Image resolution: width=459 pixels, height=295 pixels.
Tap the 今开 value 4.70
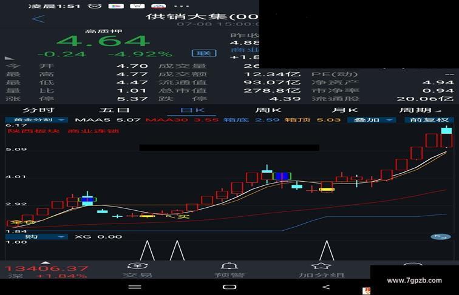132,66
